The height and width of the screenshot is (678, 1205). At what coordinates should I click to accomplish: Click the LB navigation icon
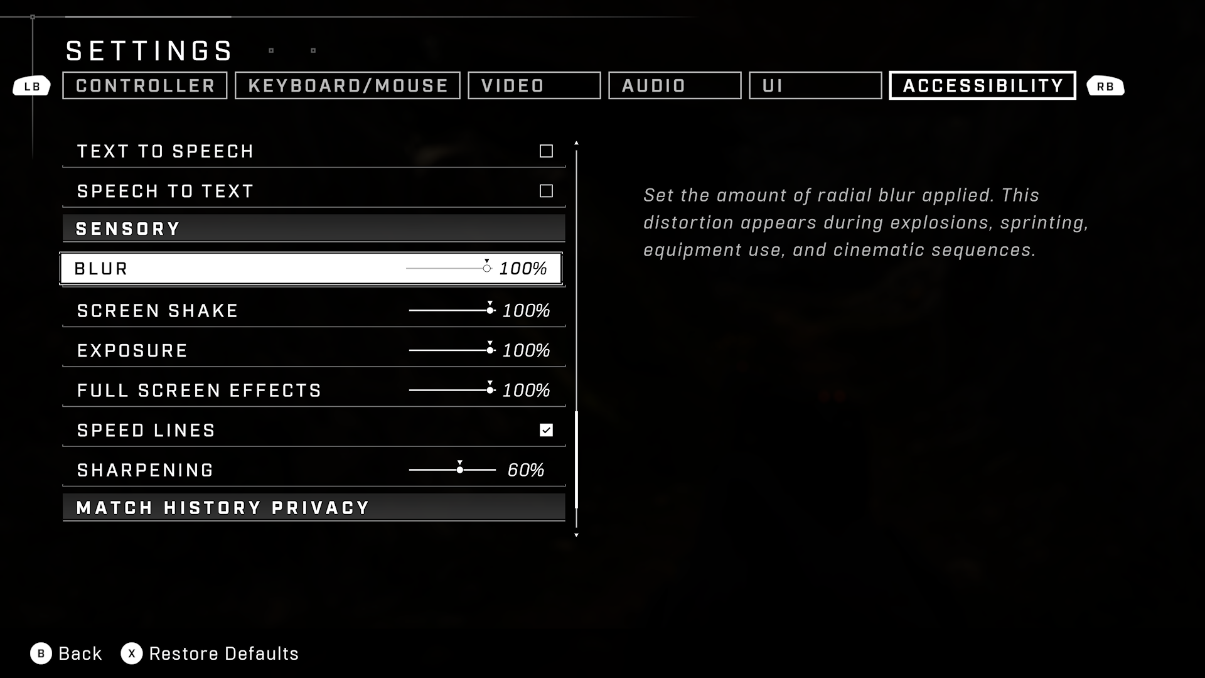[x=31, y=86]
